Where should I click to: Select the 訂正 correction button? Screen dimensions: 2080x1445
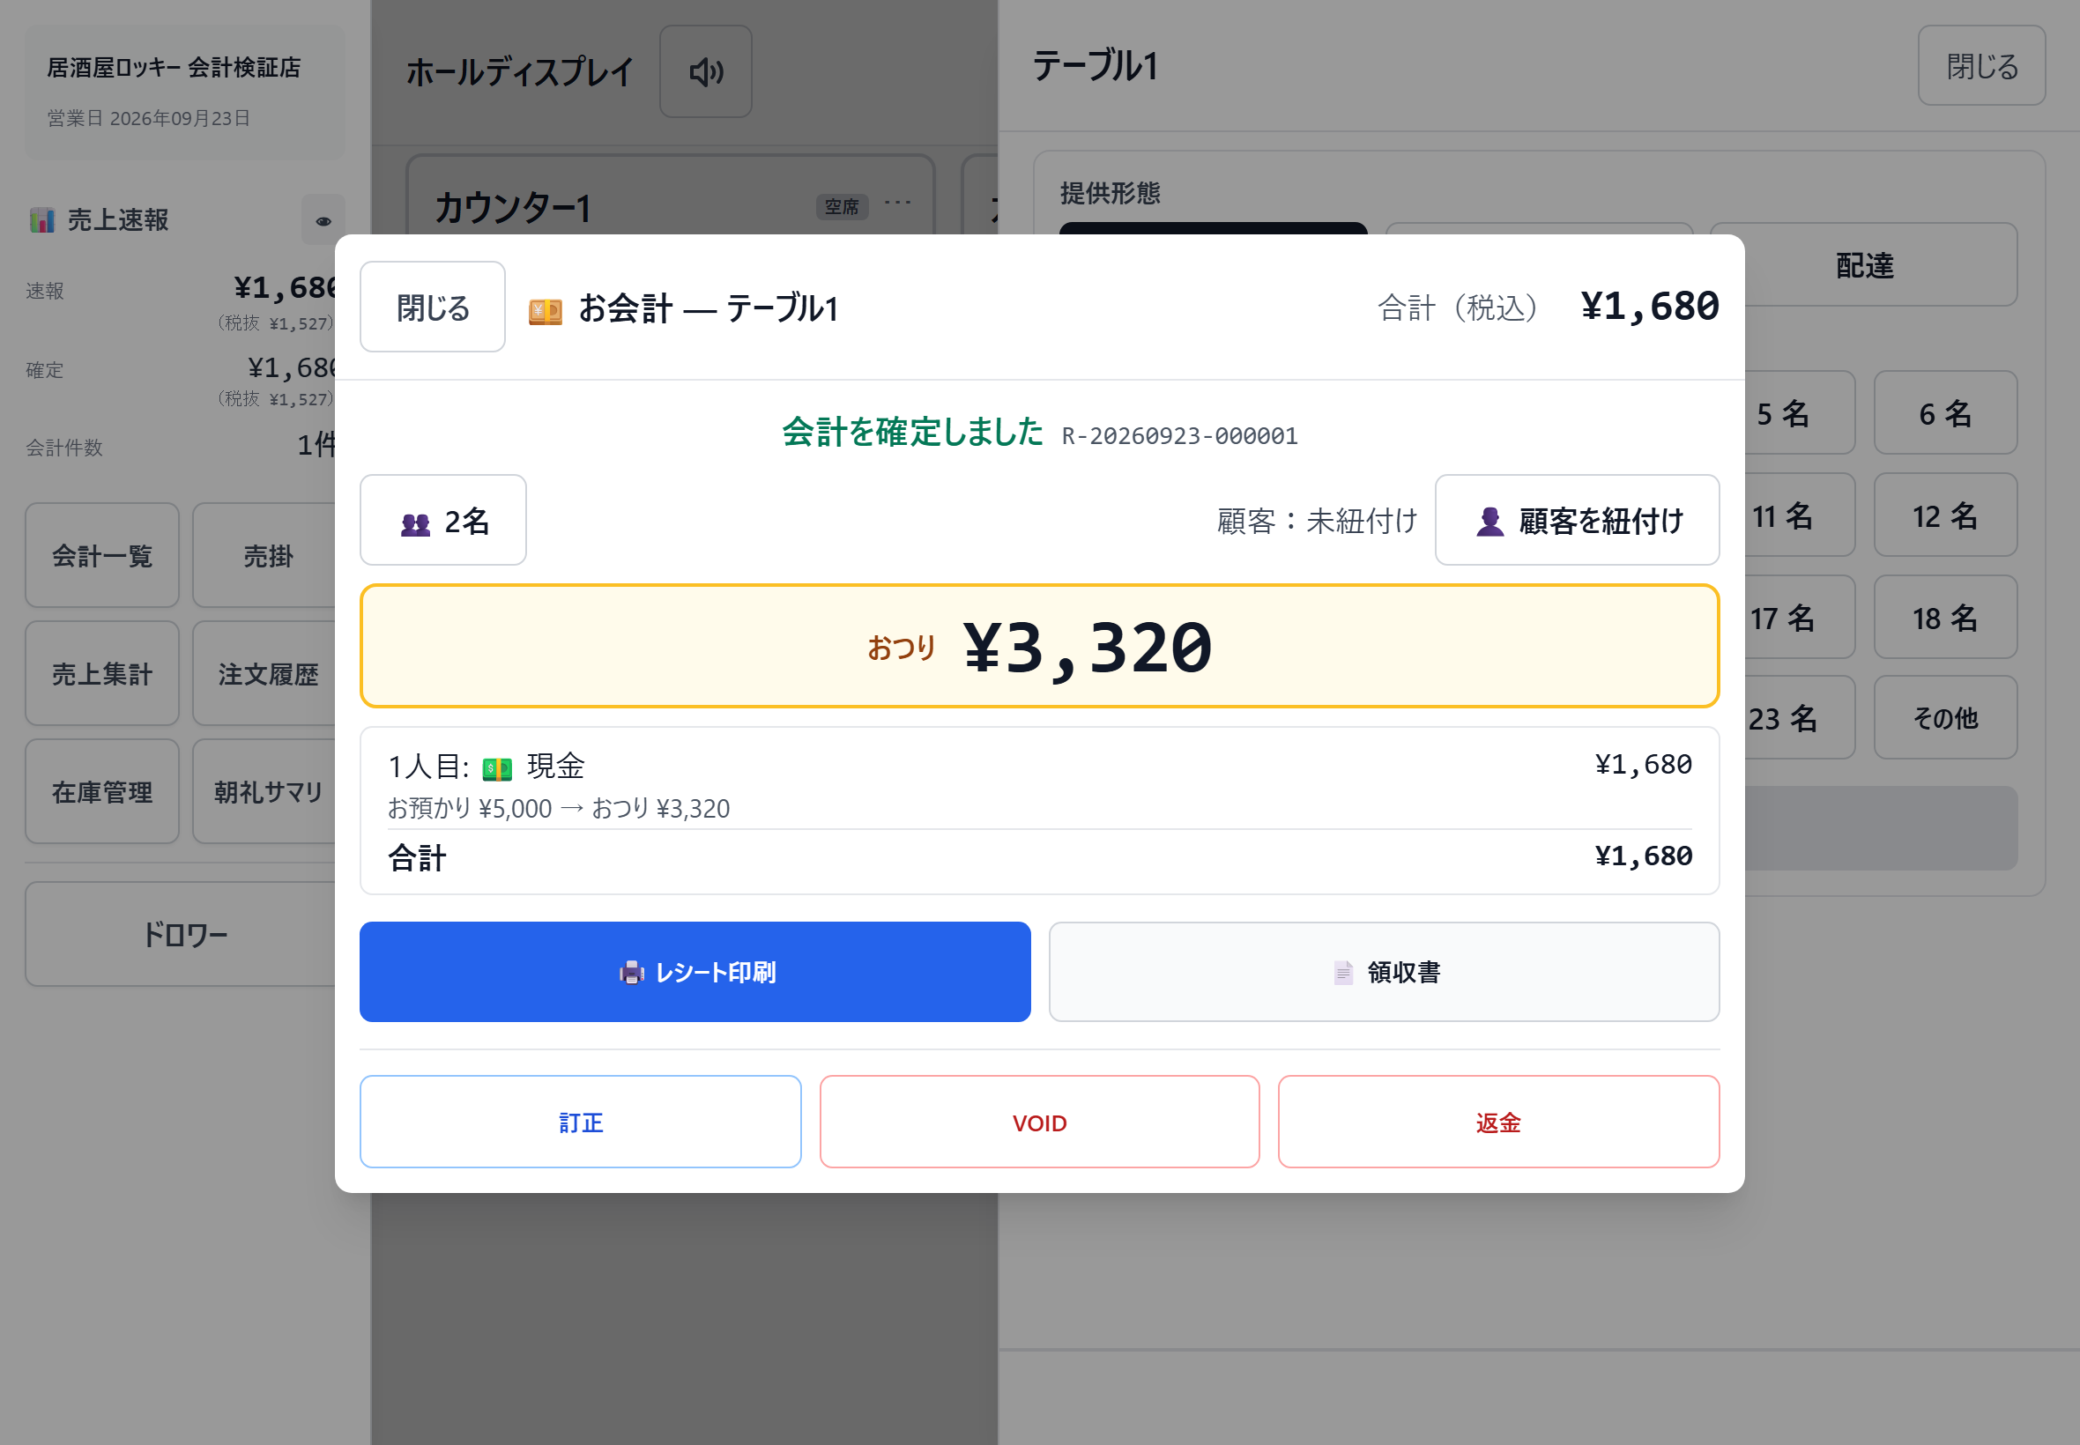[x=581, y=1122]
